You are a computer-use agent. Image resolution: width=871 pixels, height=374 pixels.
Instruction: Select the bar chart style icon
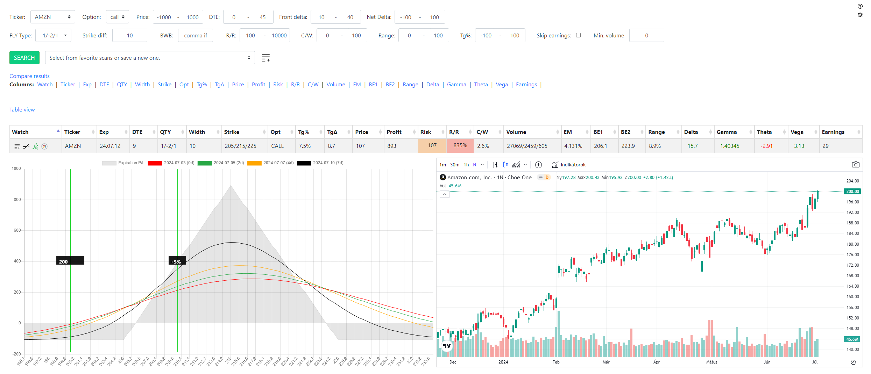click(495, 165)
